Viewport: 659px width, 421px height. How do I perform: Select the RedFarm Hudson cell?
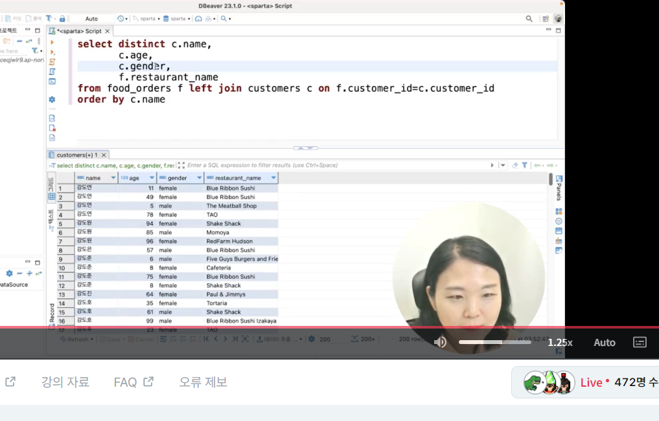pyautogui.click(x=241, y=241)
